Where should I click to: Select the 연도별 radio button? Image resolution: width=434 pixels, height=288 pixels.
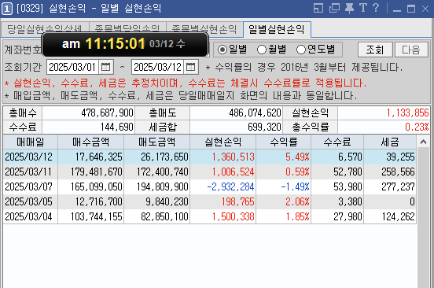click(x=301, y=50)
